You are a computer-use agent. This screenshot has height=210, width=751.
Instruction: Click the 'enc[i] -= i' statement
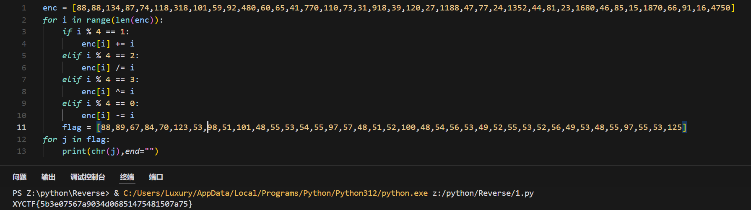(108, 116)
